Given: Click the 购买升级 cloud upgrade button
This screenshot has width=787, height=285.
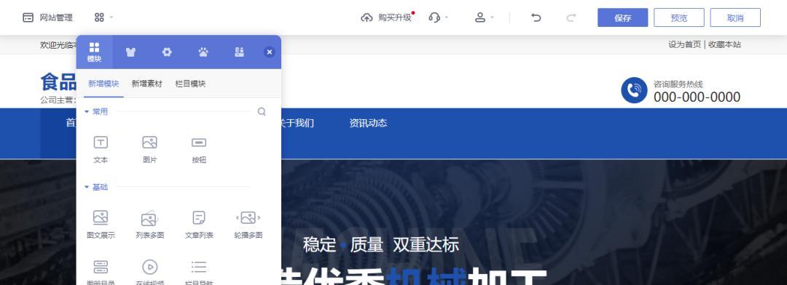Looking at the screenshot, I should pyautogui.click(x=386, y=17).
